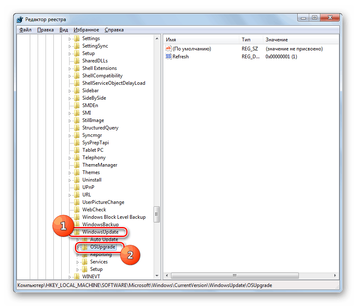Screen dimensions: 356x306
Task: Click the 0x00000001 (1) value data
Action: [281, 57]
